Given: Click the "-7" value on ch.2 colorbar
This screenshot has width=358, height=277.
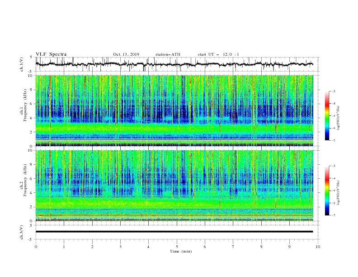Looking at the screenshot, I should (x=334, y=215).
